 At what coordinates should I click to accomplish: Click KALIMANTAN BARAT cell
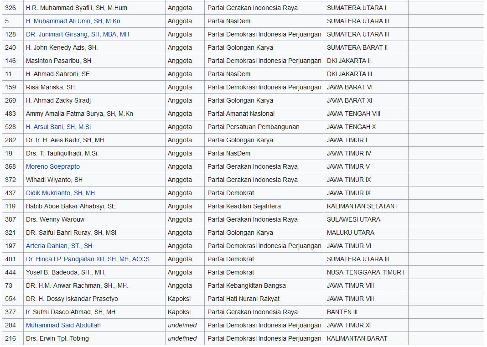coord(366,339)
